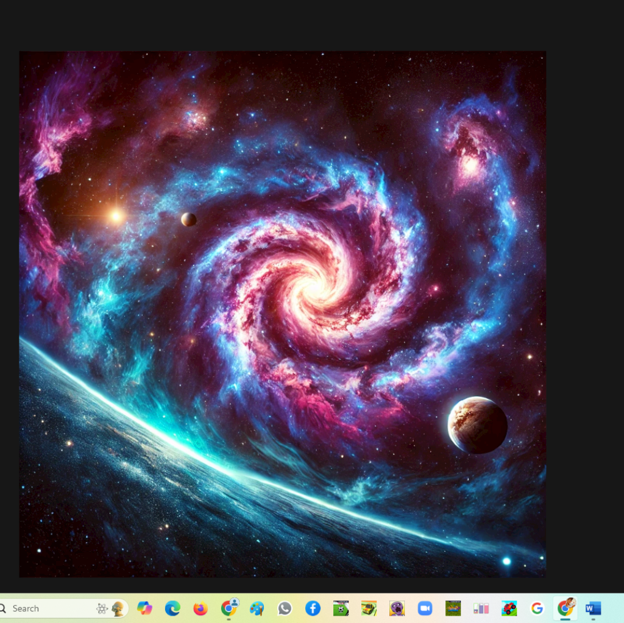
Task: Open Facebook from the taskbar
Action: pos(313,608)
